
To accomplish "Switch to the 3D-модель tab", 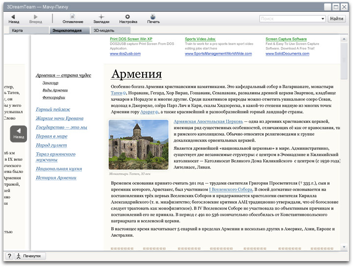I will click(x=103, y=30).
